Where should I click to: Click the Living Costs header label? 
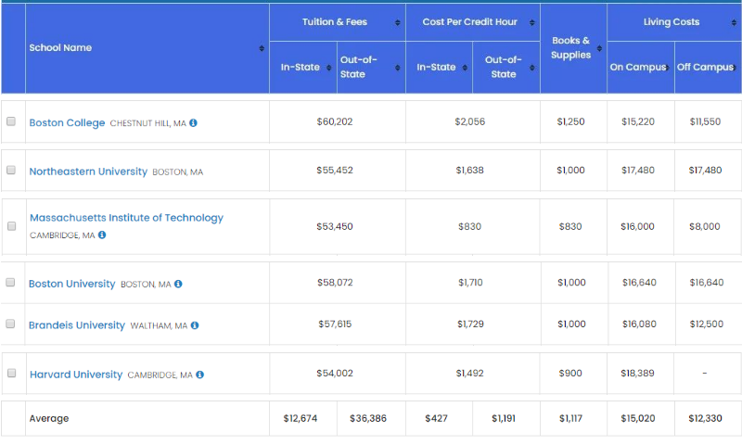(672, 22)
